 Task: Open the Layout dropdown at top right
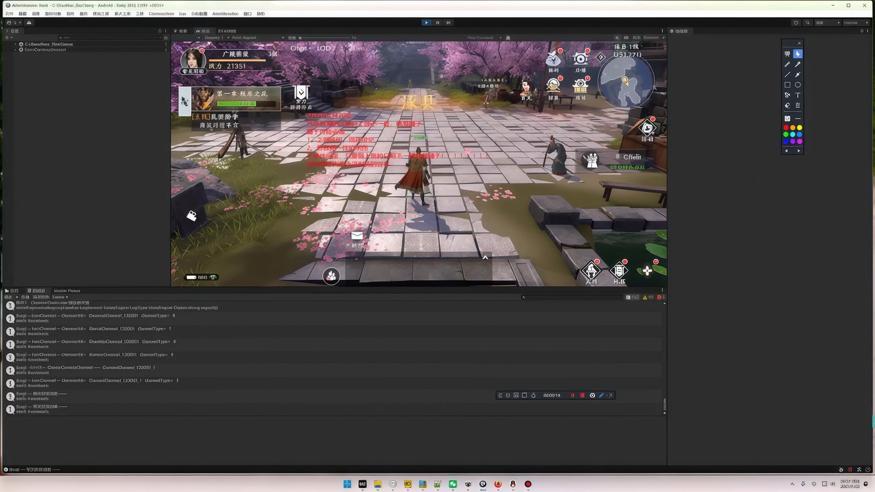856,23
